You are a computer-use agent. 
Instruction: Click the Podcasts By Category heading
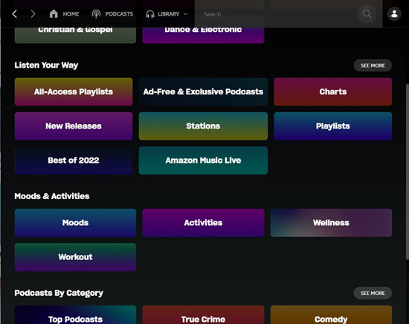point(59,293)
